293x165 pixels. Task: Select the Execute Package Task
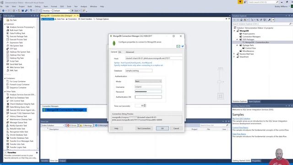[18, 37]
